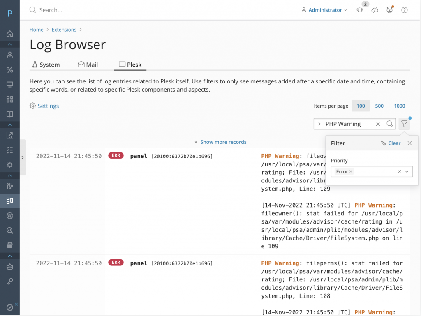This screenshot has height=316, width=421.
Task: Open the WordPress icon in the sidebar
Action: 10,216
